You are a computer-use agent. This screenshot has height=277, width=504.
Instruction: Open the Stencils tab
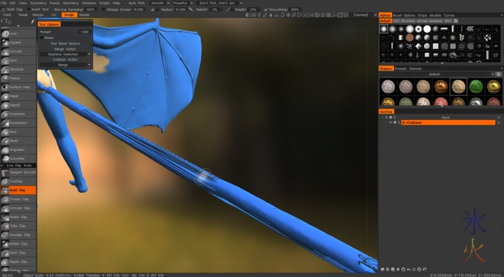coord(415,69)
